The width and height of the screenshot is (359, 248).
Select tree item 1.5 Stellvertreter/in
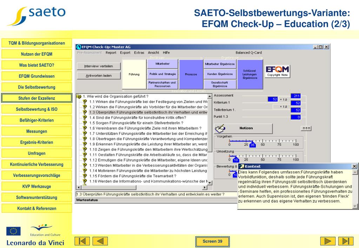click(136, 123)
